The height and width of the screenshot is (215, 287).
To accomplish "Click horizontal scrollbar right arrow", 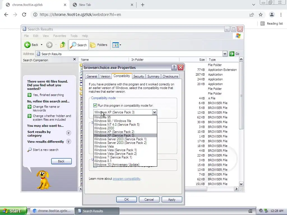I will pyautogui.click(x=236, y=189).
